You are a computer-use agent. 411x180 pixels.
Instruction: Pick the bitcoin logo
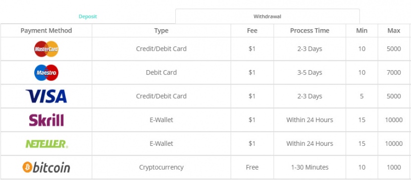pyautogui.click(x=47, y=167)
